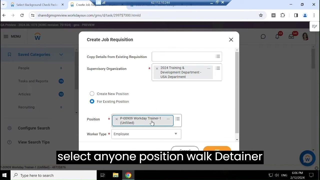Open Chrome extensions puzzle icon

click(282, 15)
